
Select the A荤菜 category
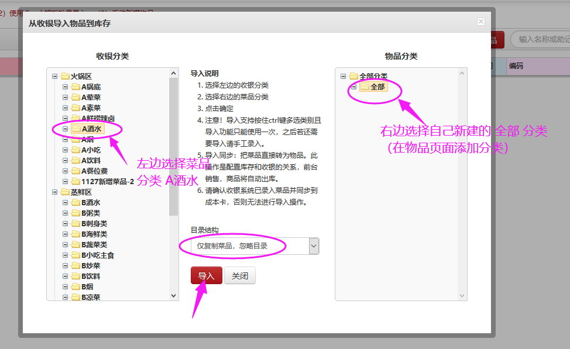pos(91,97)
